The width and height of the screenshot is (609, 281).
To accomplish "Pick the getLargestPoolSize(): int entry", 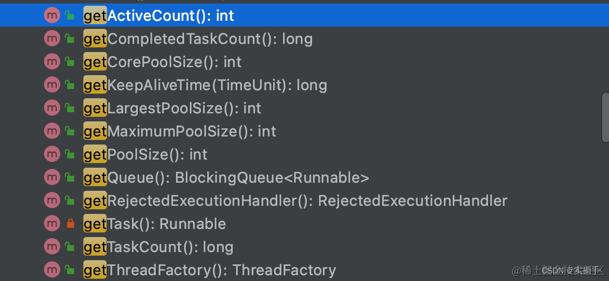I will (x=173, y=108).
